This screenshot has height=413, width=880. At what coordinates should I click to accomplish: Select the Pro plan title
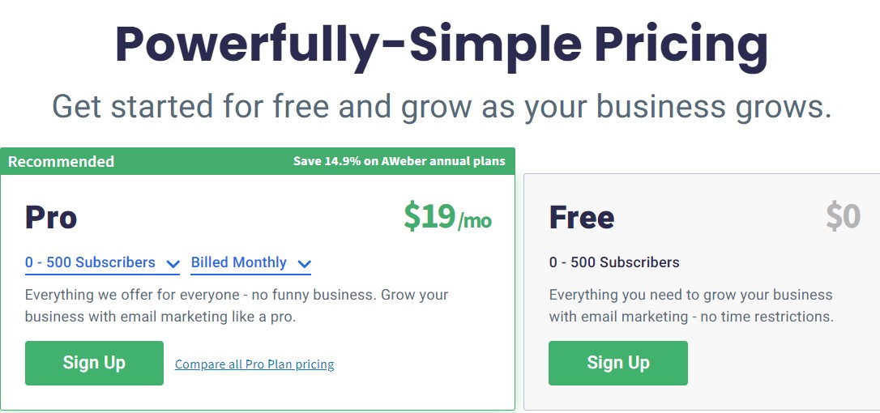tap(51, 218)
